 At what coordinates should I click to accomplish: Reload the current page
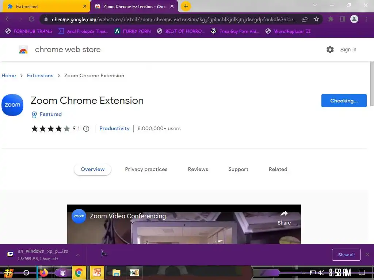pos(31,19)
